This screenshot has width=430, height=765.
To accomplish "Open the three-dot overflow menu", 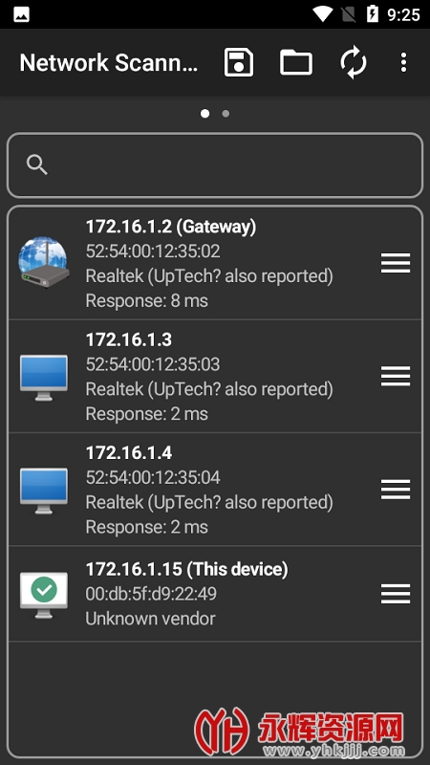I will coord(403,62).
